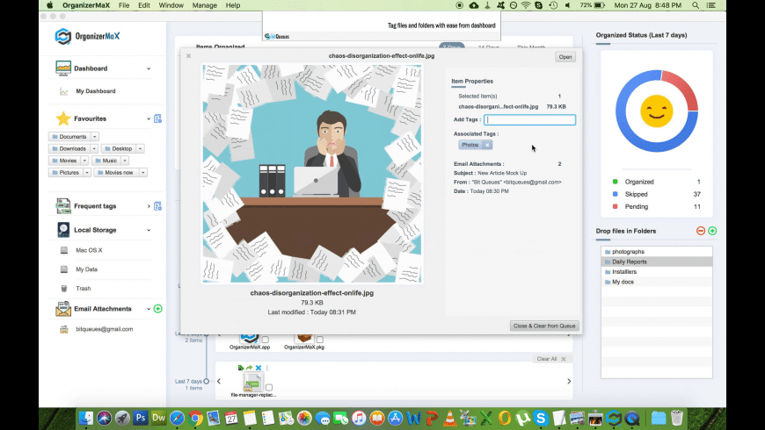Open the Movies favourite folder
The image size is (765, 430).
click(x=64, y=161)
